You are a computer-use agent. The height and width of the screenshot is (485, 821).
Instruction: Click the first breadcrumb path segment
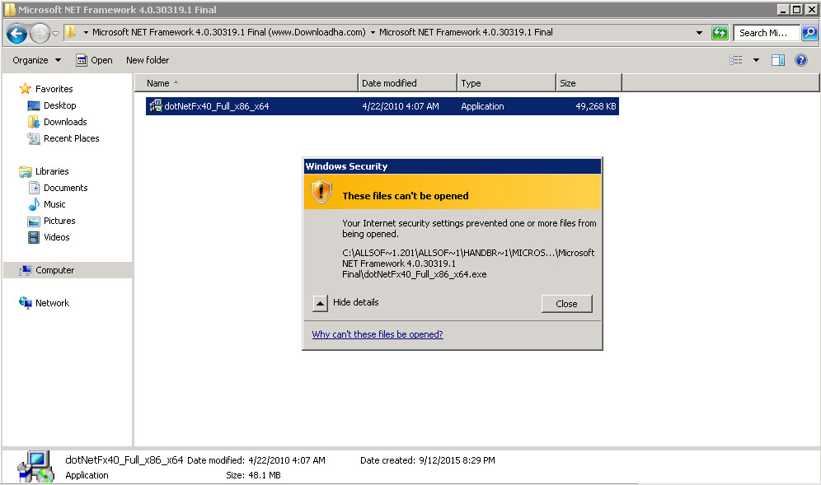click(229, 32)
